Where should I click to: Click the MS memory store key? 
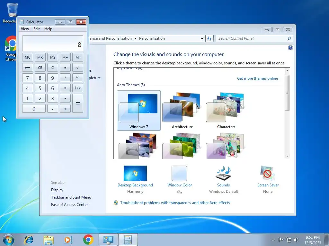53,57
